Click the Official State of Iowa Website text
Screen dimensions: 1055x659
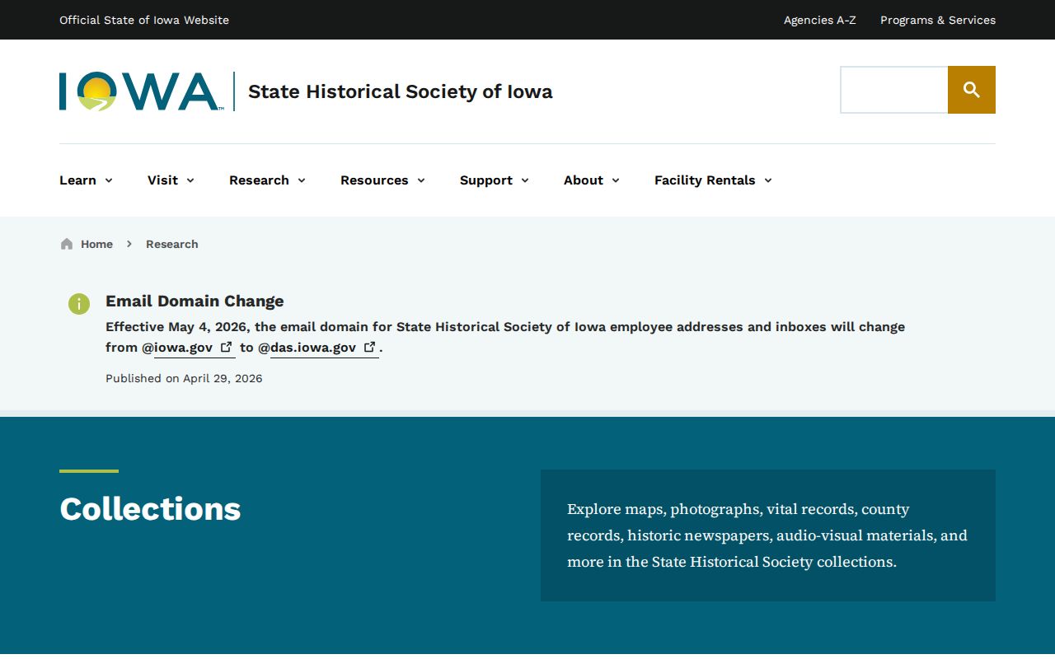point(144,20)
